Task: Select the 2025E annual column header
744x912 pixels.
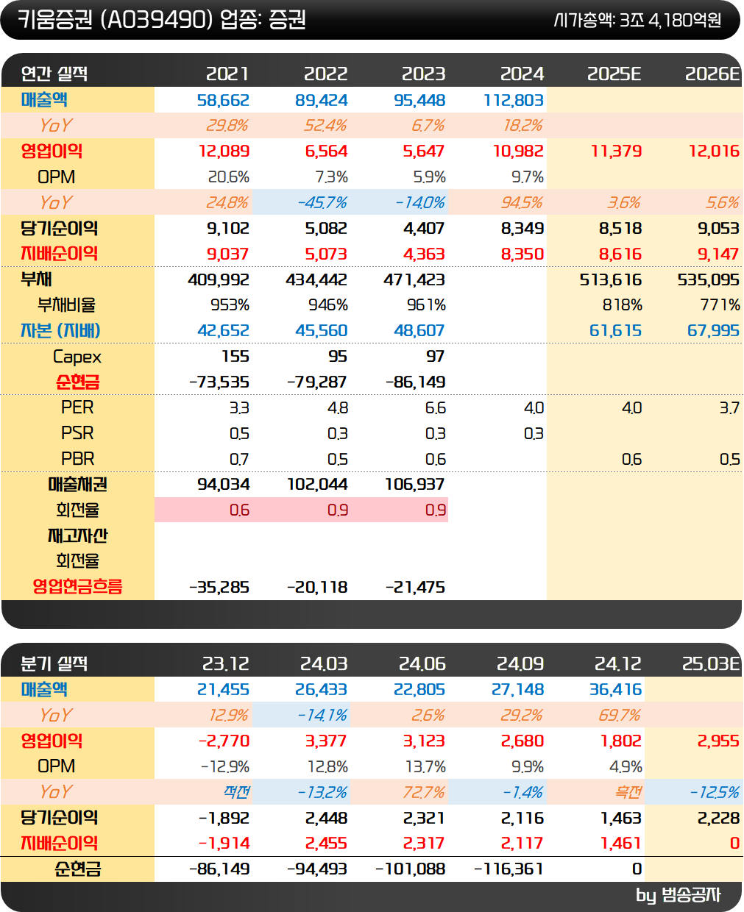Action: [x=614, y=74]
